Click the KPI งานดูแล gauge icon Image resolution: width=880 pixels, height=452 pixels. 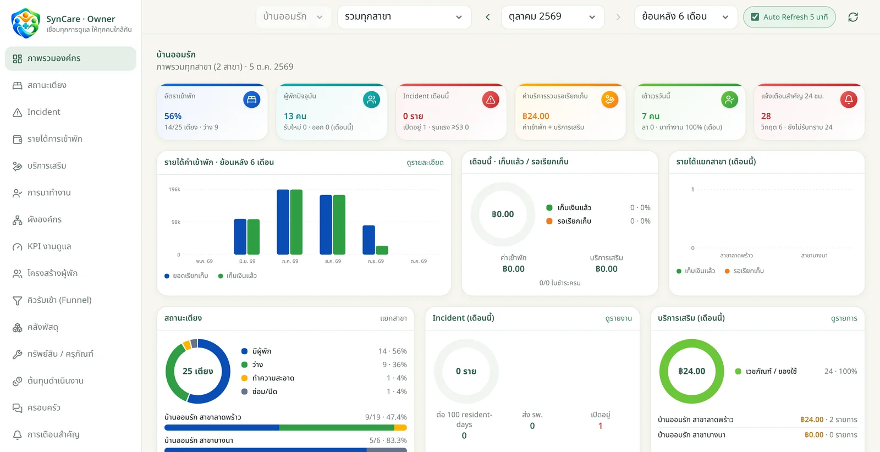[18, 247]
